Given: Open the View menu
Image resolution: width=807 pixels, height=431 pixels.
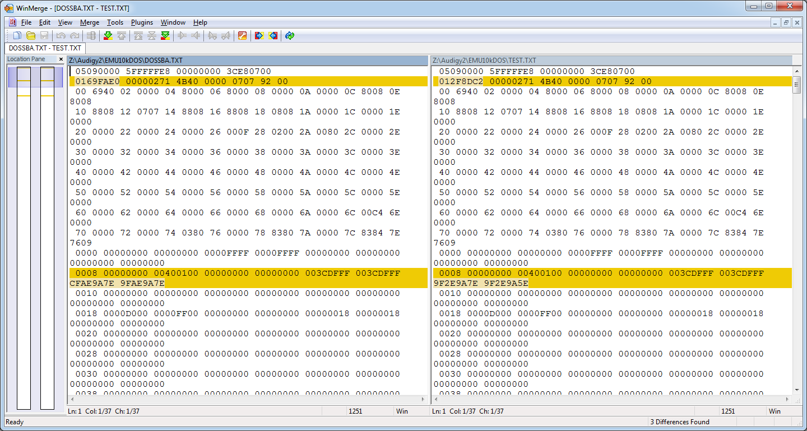Looking at the screenshot, I should tap(65, 22).
